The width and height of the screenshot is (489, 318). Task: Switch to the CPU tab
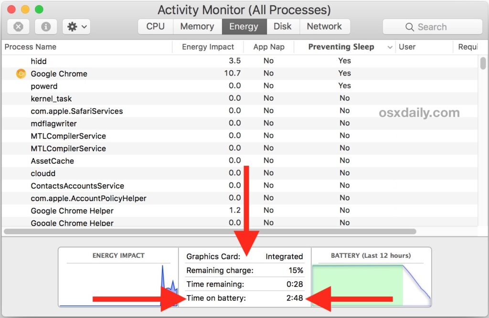point(155,26)
